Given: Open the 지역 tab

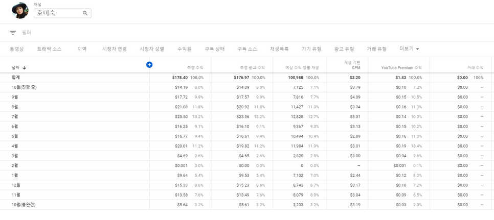Looking at the screenshot, I should 82,49.
